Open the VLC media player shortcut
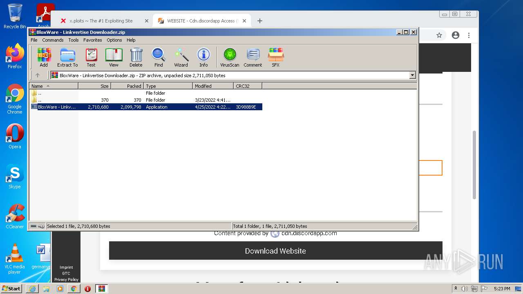 point(15,259)
